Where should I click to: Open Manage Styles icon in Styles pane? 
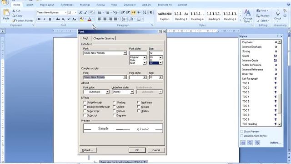257,143
